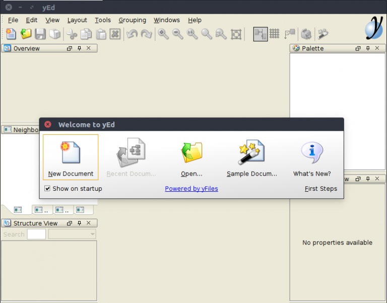This screenshot has height=303, width=387.
Task: Click the Zoom 1:1 icon
Action: [192, 34]
